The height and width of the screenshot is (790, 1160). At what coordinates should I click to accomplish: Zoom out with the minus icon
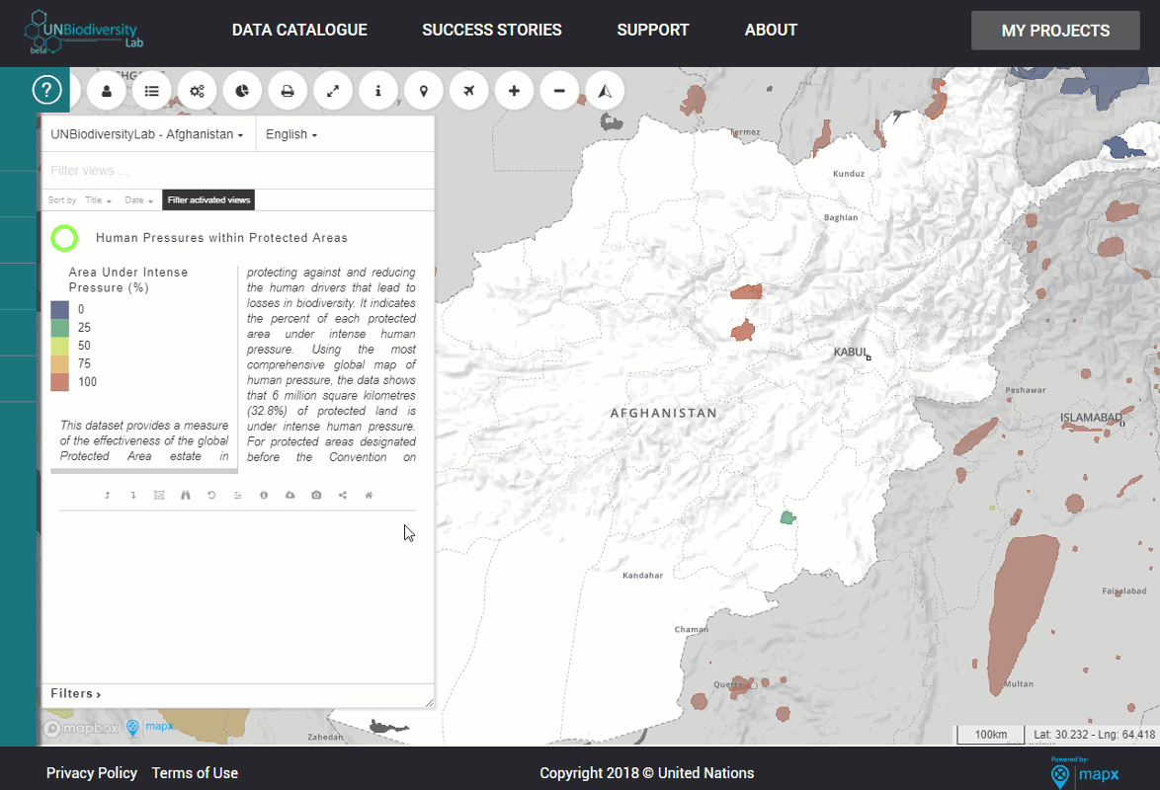coord(559,91)
